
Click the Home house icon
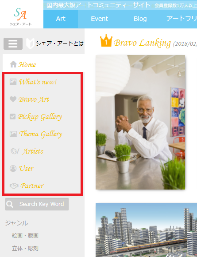(x=13, y=64)
